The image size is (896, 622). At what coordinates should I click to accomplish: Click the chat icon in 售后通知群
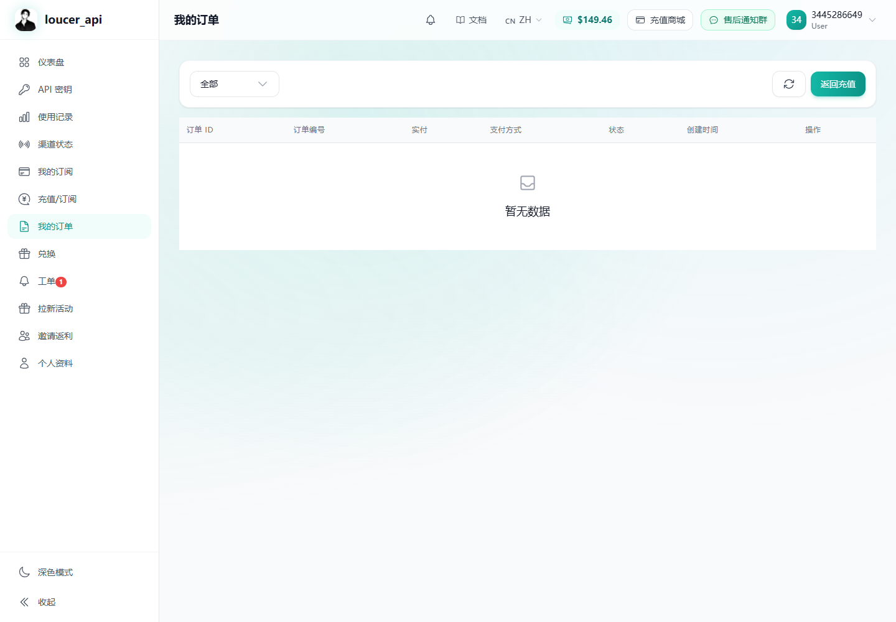pos(714,20)
